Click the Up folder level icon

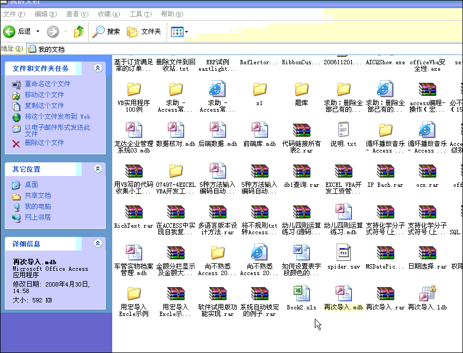coord(79,31)
